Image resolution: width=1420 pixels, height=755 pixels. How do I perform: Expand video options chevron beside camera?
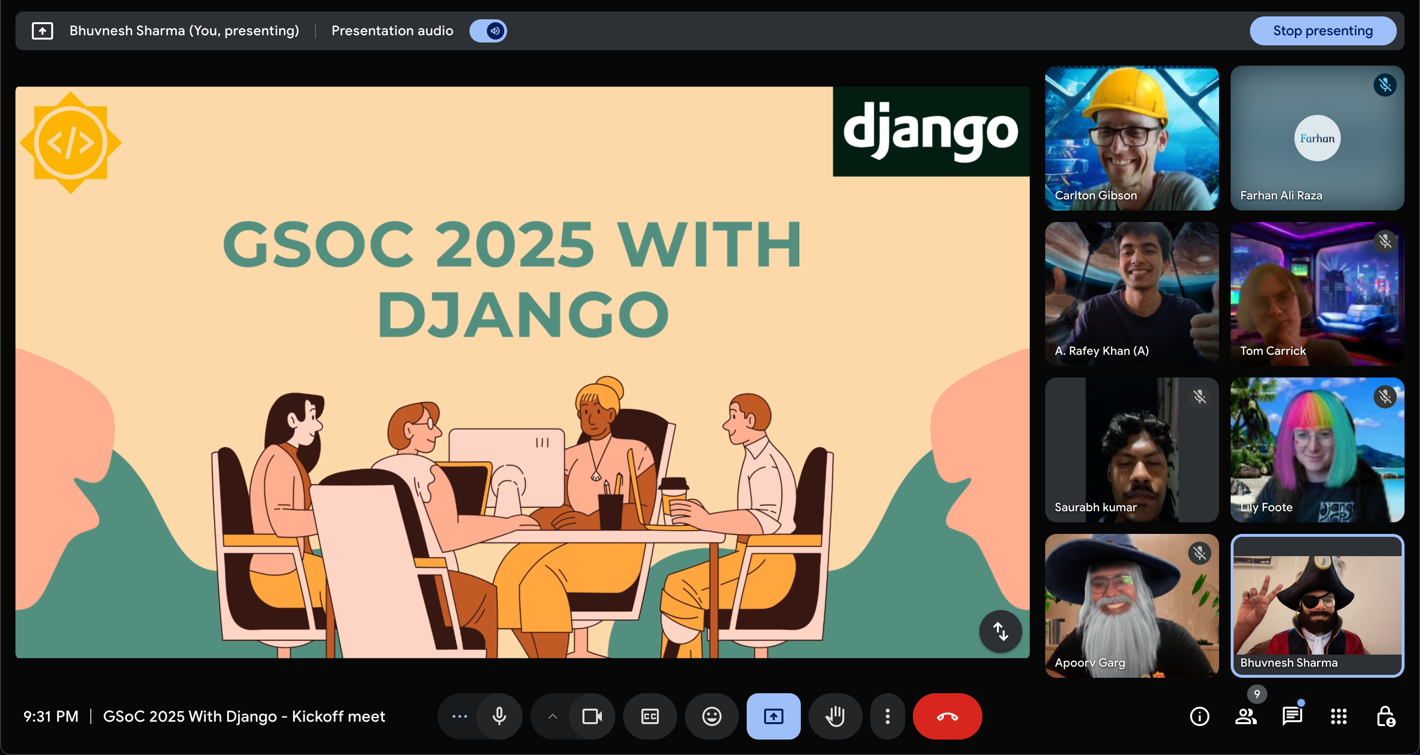coord(553,716)
